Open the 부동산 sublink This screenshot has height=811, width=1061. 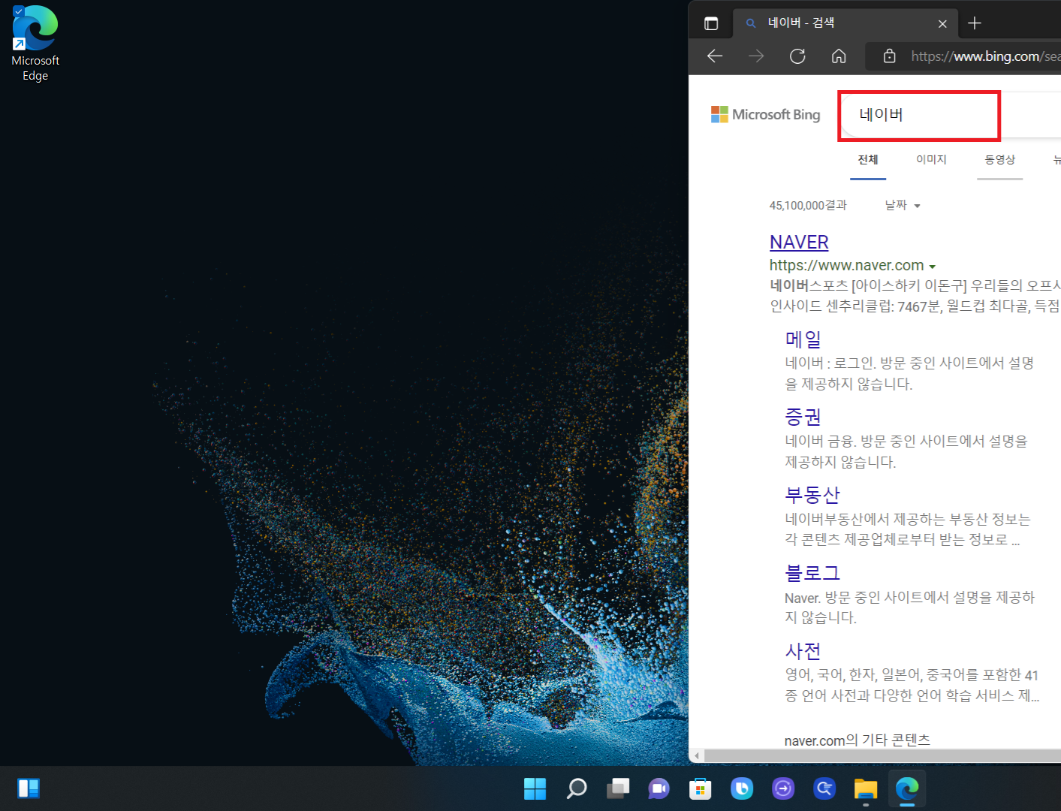click(x=812, y=495)
